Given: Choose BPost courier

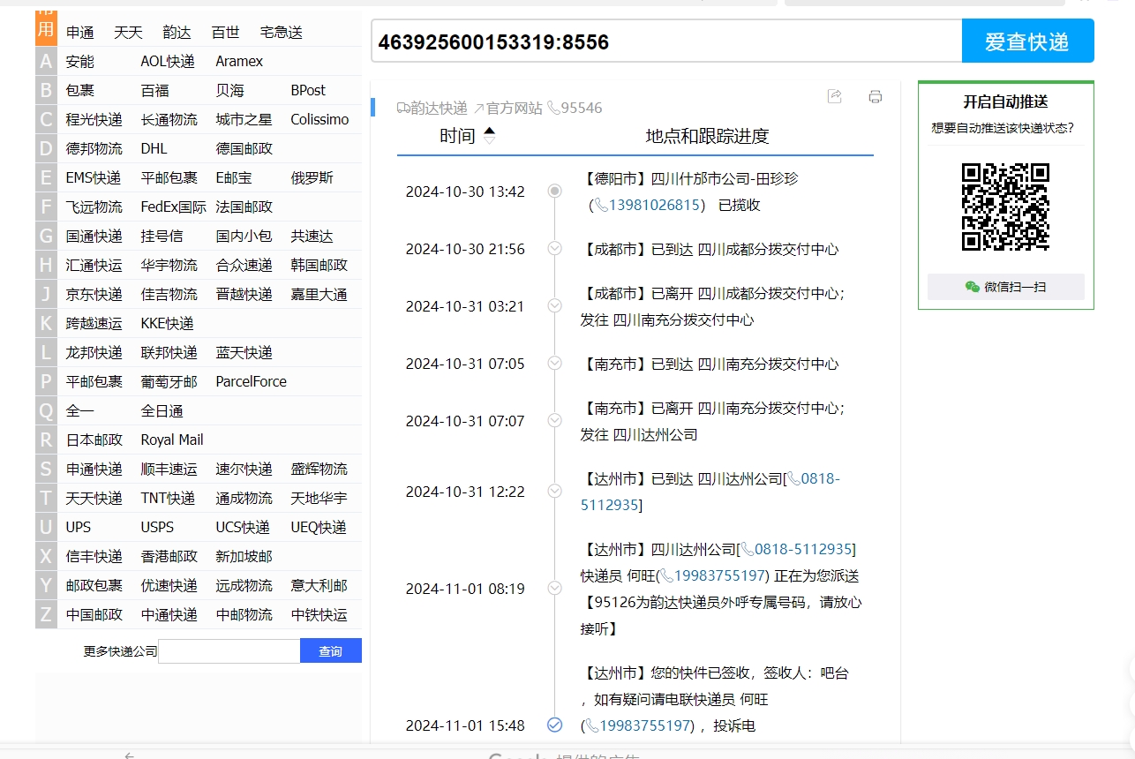Looking at the screenshot, I should click(x=308, y=90).
